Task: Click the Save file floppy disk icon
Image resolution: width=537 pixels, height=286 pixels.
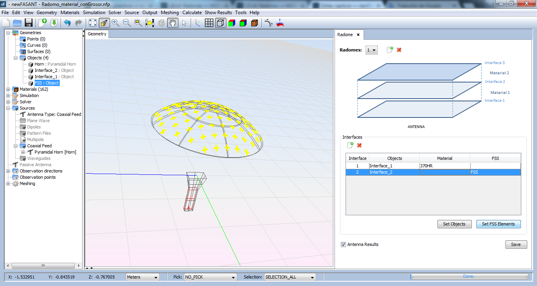Action: (x=28, y=23)
